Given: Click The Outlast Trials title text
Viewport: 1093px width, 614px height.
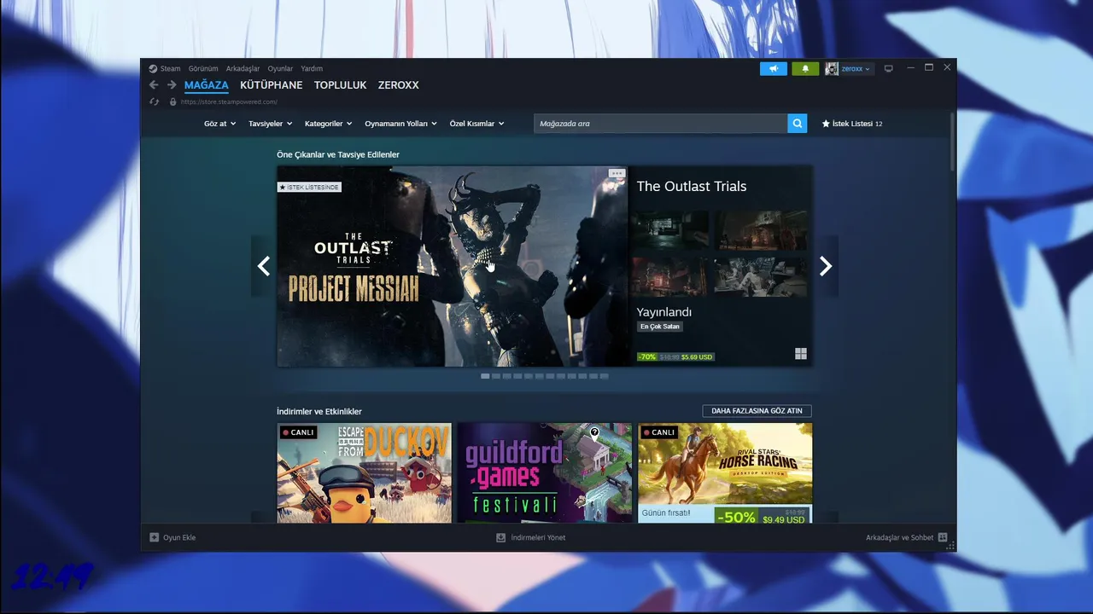Looking at the screenshot, I should click(x=692, y=186).
